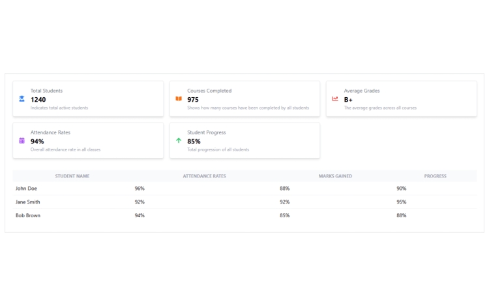Click 'Total progression of all students' text

pos(218,149)
